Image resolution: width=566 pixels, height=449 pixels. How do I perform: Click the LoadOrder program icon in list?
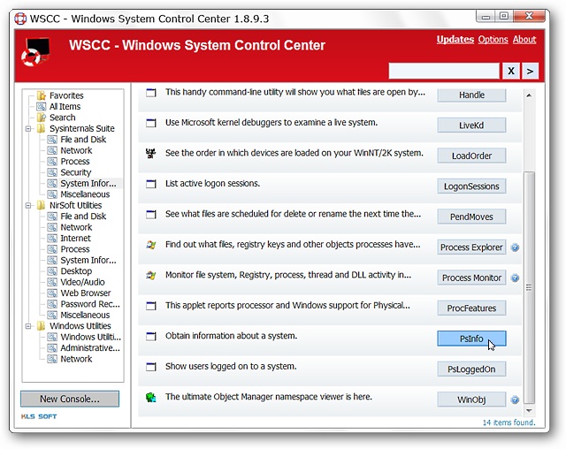point(150,154)
